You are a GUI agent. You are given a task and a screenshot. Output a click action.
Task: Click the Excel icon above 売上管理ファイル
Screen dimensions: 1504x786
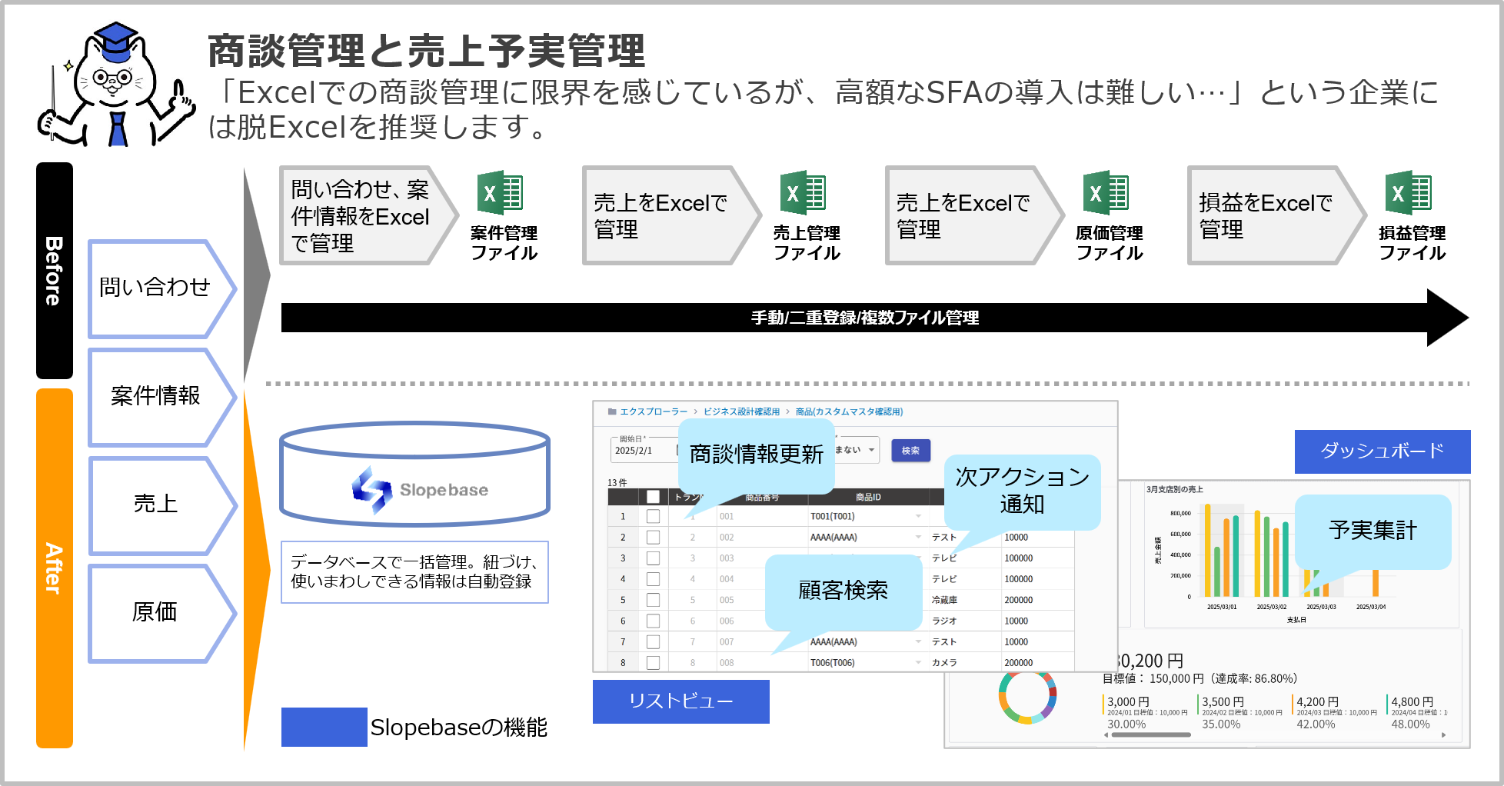pyautogui.click(x=803, y=192)
